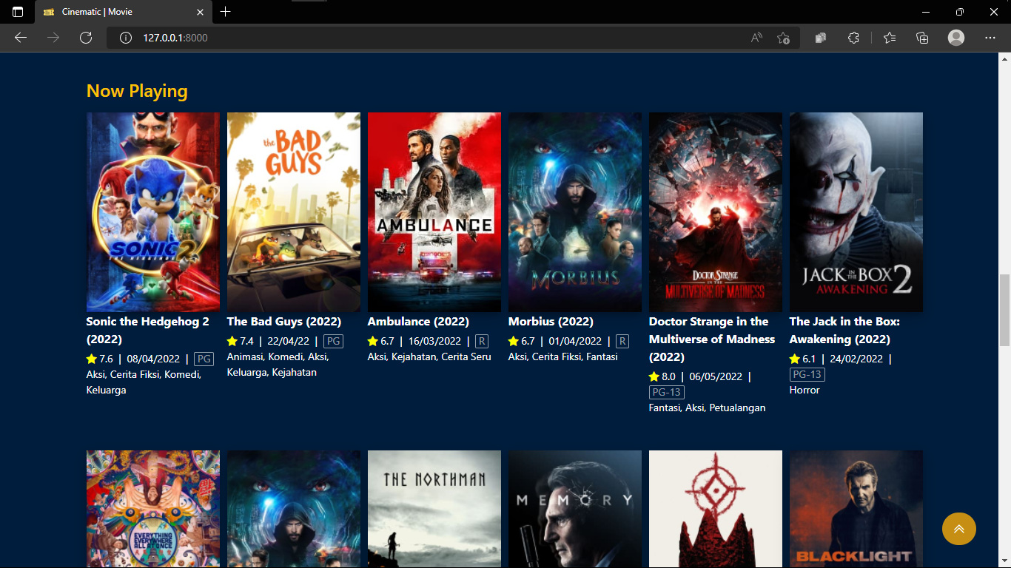Click The Bad Guys (2022) title
This screenshot has height=568, width=1011.
284,322
